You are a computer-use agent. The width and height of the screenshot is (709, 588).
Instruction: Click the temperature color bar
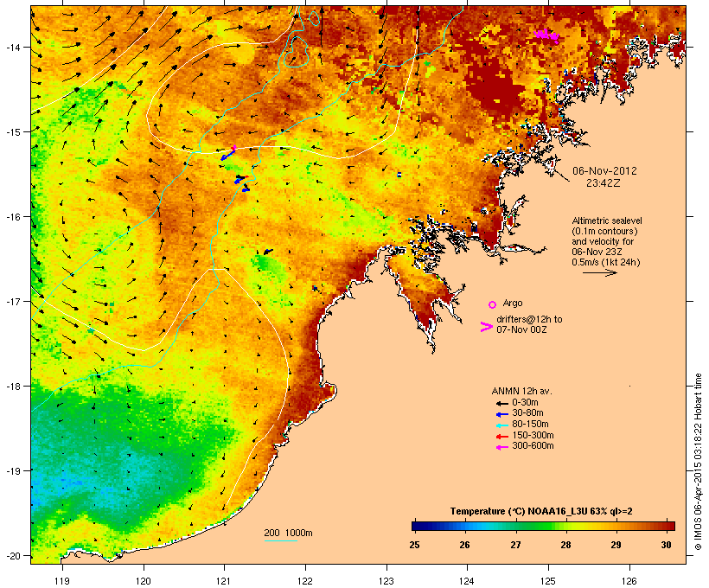(543, 526)
